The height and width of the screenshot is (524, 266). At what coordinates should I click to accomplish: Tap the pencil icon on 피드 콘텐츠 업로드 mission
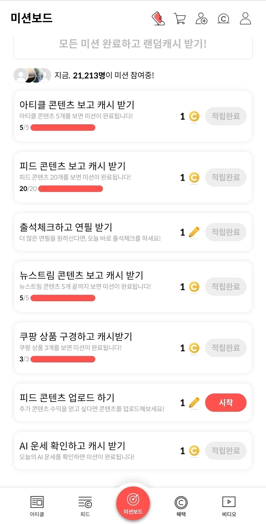[x=194, y=402]
